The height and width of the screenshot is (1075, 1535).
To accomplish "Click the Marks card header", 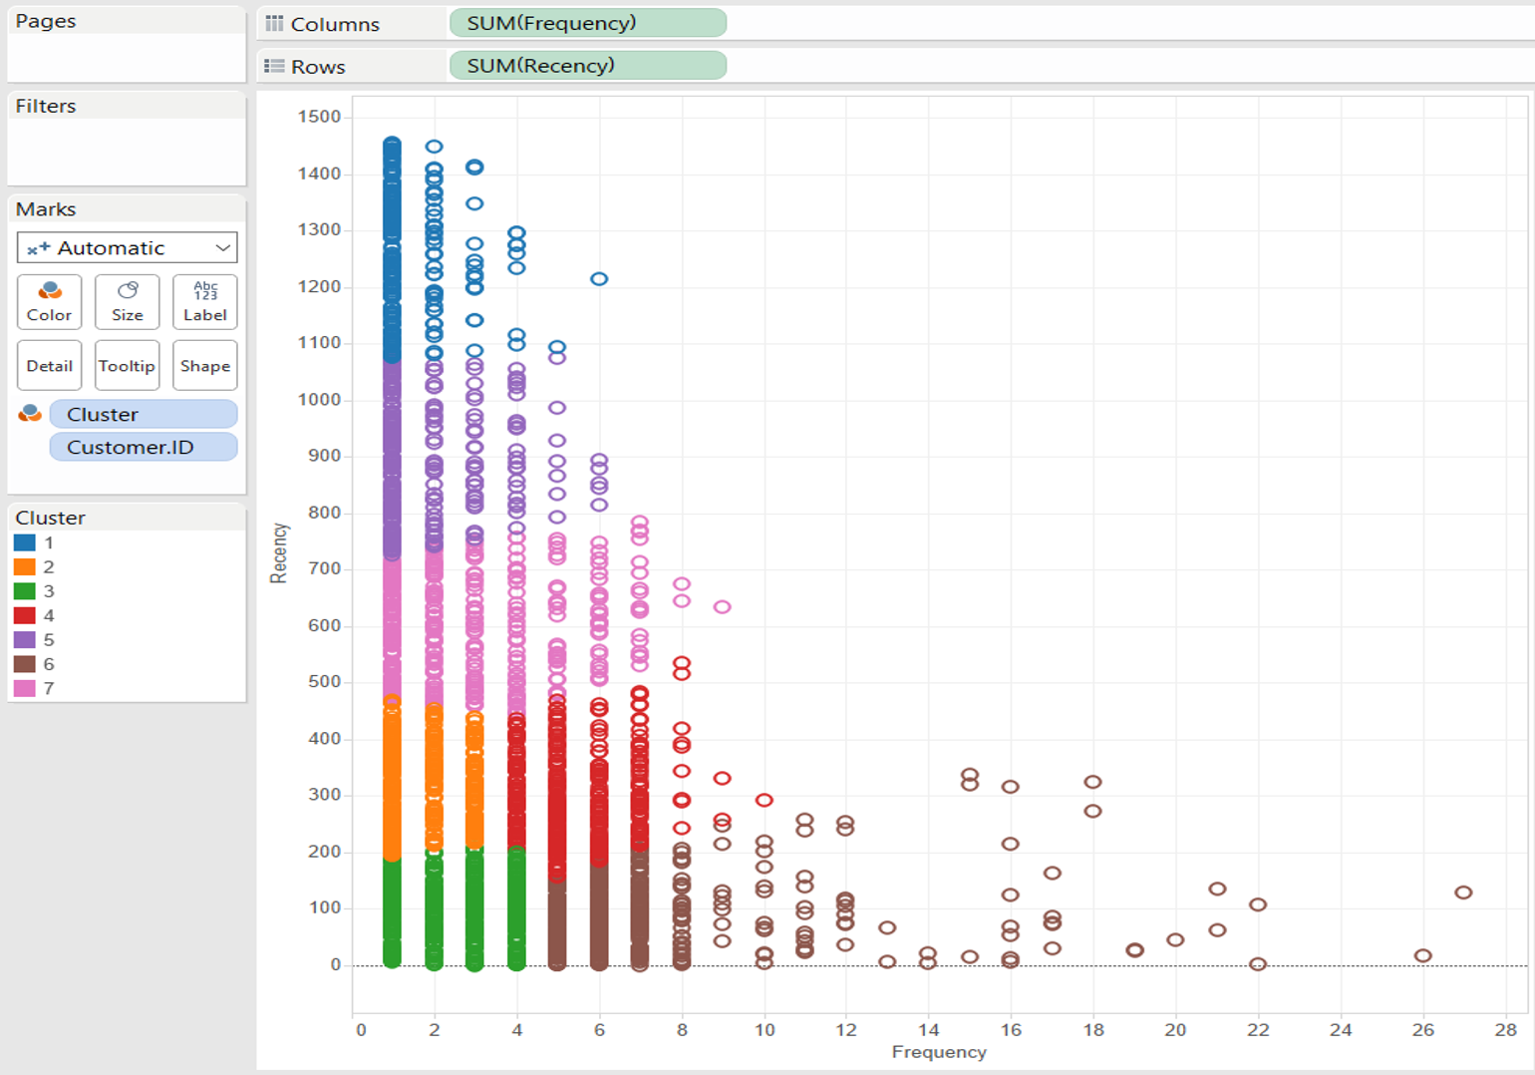I will 46,209.
